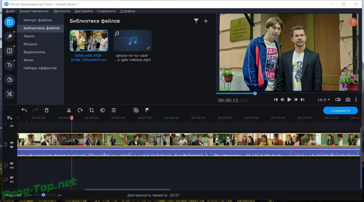
Task: Click the filter funnel in file library
Action: [196, 21]
